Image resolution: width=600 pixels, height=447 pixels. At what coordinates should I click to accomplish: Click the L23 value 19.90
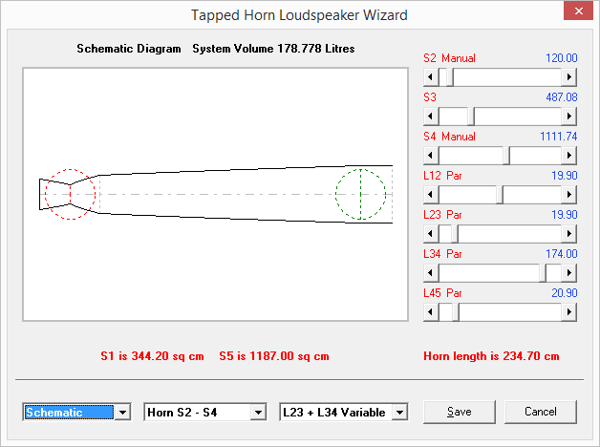point(564,215)
